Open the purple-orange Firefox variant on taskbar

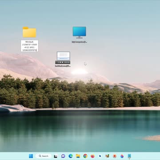(x=122, y=156)
